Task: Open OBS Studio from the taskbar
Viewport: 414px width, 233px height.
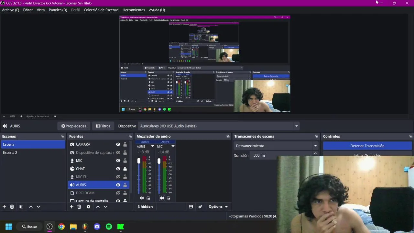Action: [49, 227]
